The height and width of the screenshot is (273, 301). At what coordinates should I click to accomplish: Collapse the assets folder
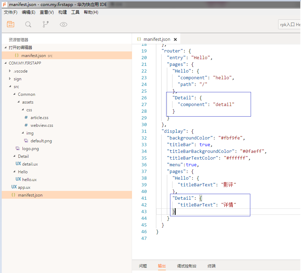[x=18, y=102]
